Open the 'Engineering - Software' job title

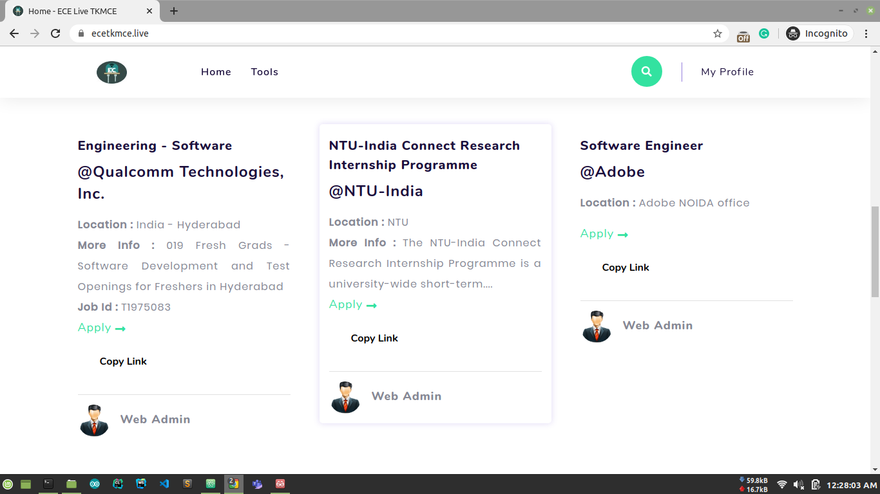point(155,145)
